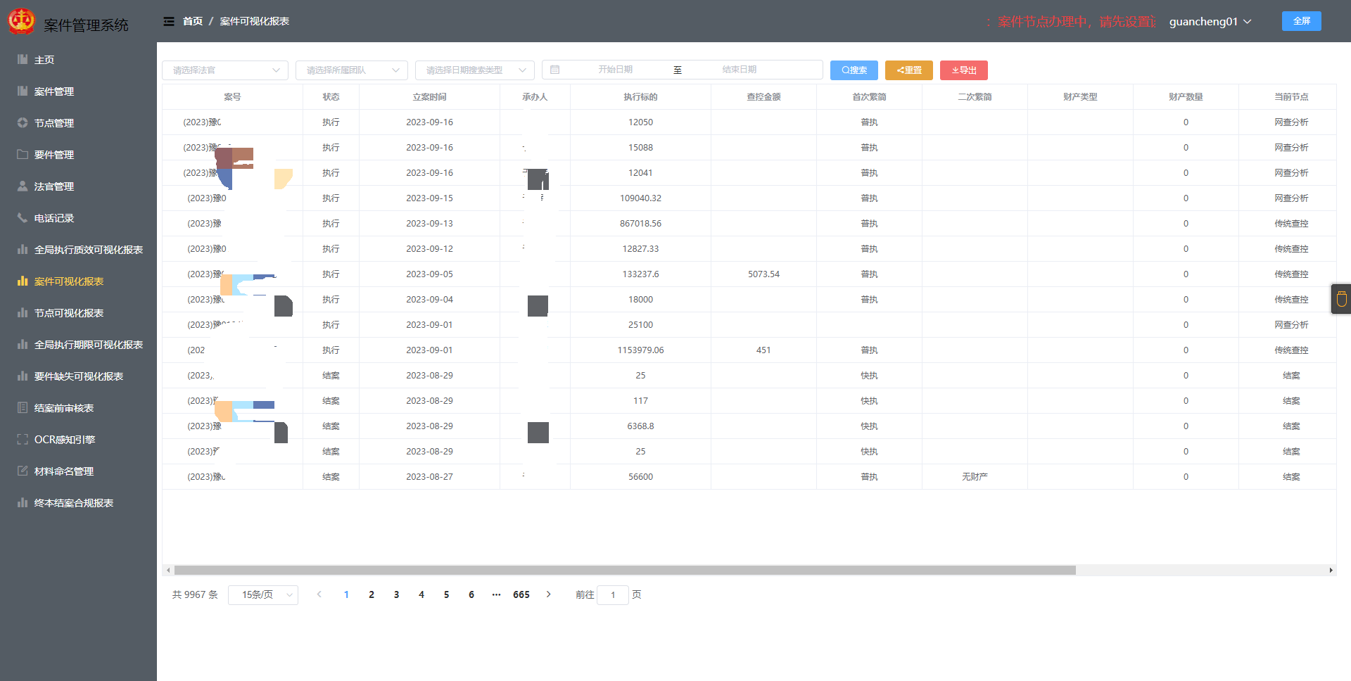Click the 前往 page number input

(x=613, y=594)
